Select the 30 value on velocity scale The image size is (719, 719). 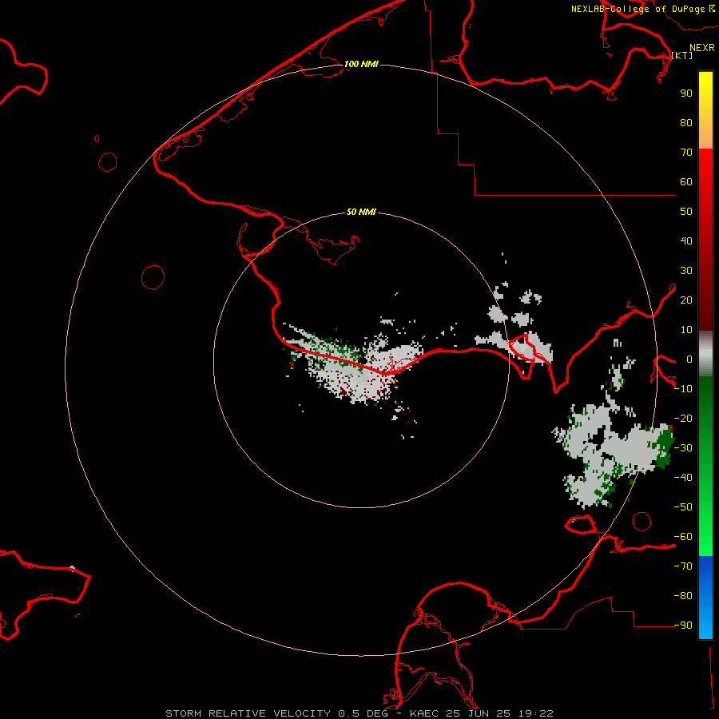686,271
